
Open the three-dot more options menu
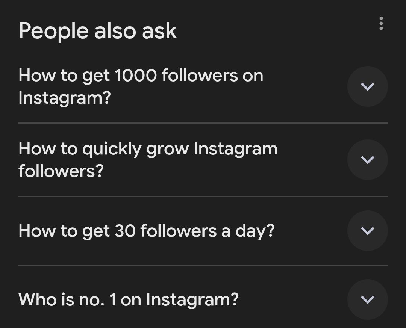click(381, 23)
